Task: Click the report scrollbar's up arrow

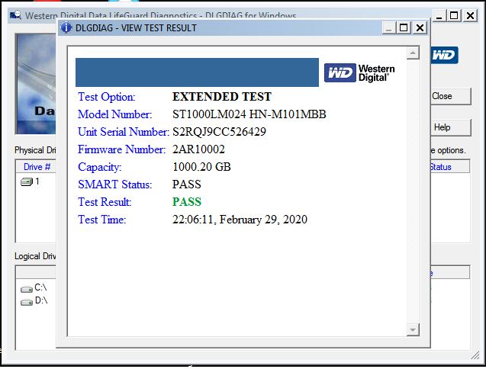Action: pyautogui.click(x=413, y=53)
